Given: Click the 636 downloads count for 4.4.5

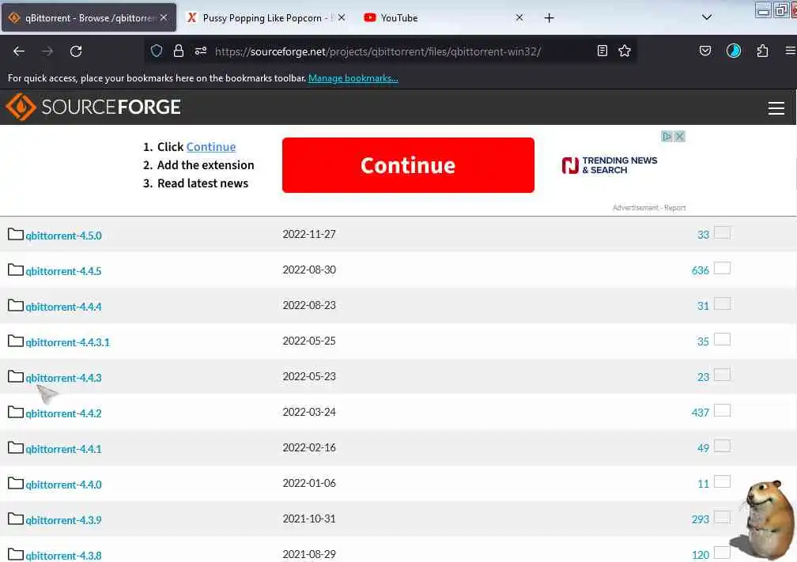Looking at the screenshot, I should coord(700,271).
